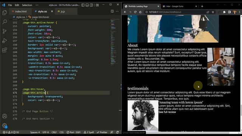
Task: Go to browser home page
Action: point(140,12)
